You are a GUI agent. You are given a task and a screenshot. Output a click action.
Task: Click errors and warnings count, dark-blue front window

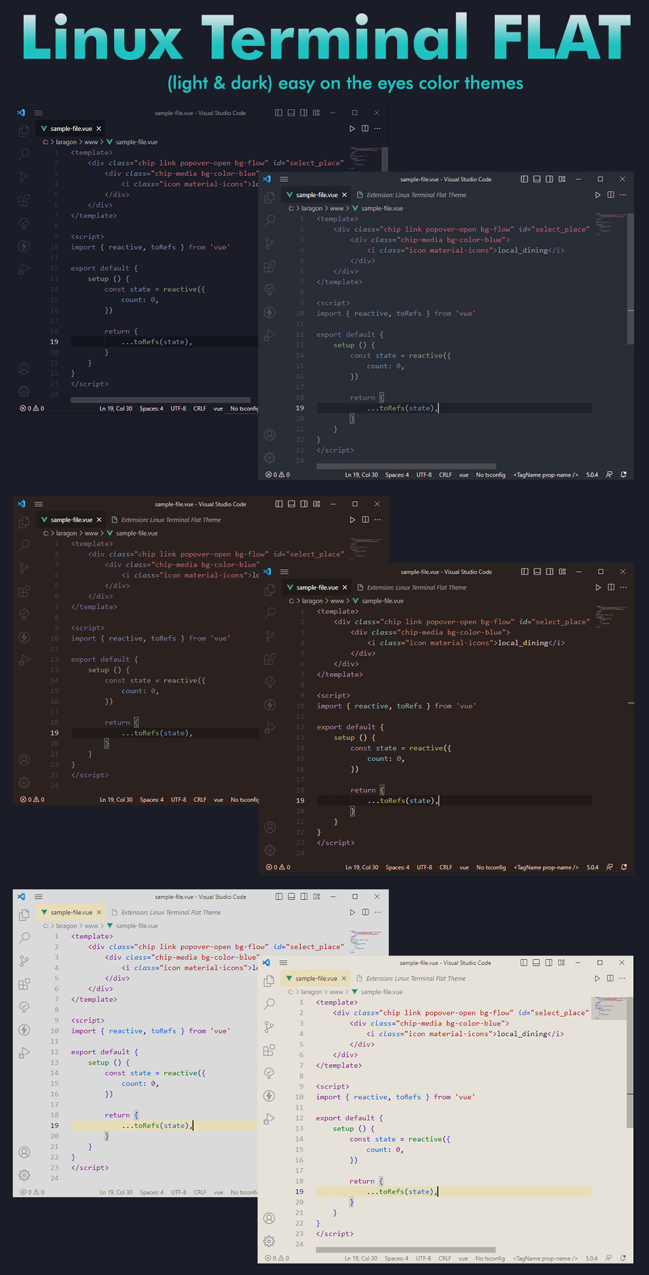[x=278, y=475]
